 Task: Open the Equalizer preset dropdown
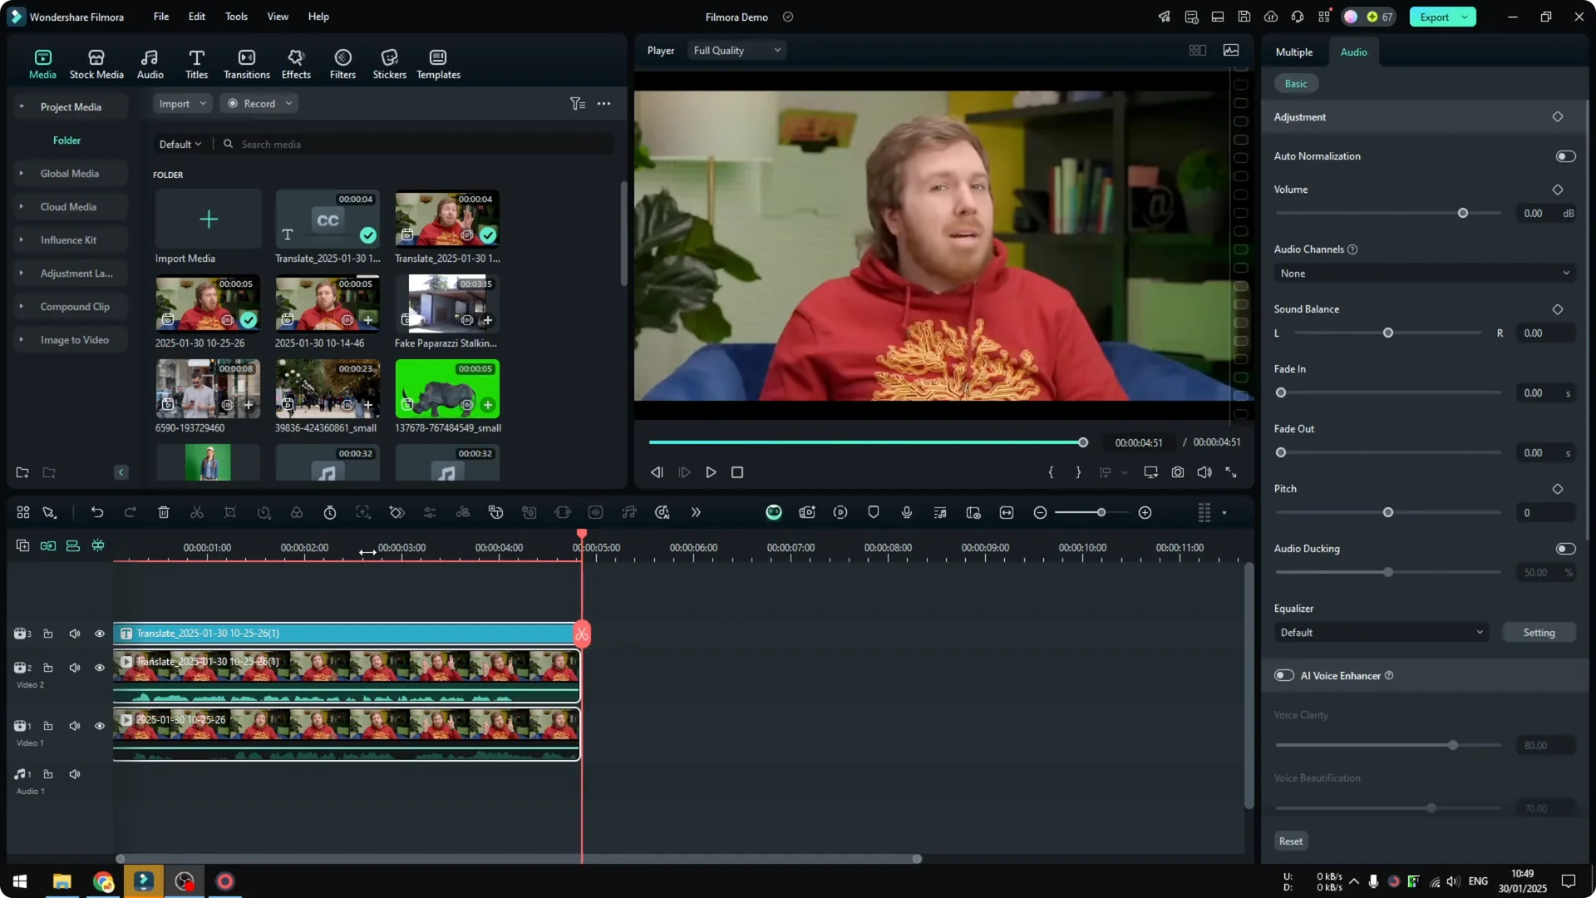point(1380,632)
